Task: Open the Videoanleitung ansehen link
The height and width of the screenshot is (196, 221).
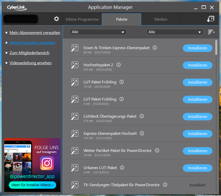Action: (30, 63)
